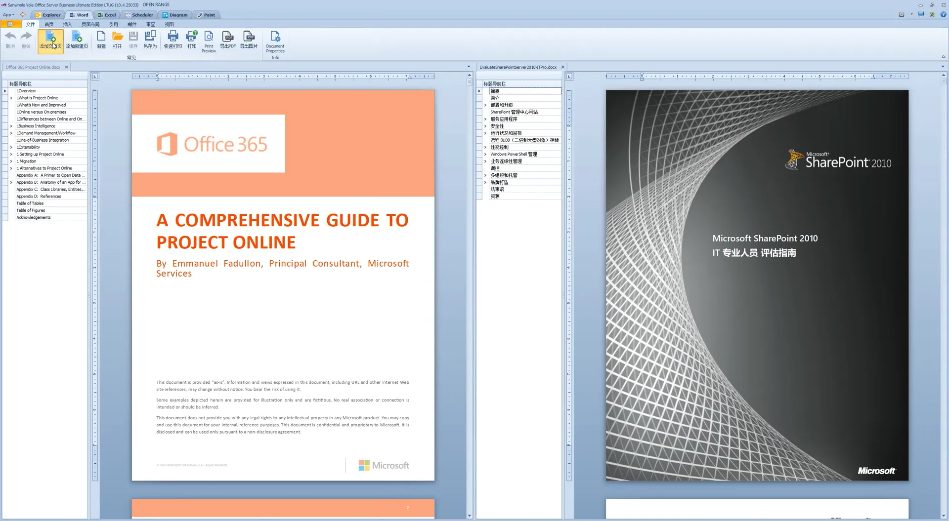Viewport: 949px width, 521px height.
Task: Expand the 部署和升级 outline entry
Action: coord(485,105)
